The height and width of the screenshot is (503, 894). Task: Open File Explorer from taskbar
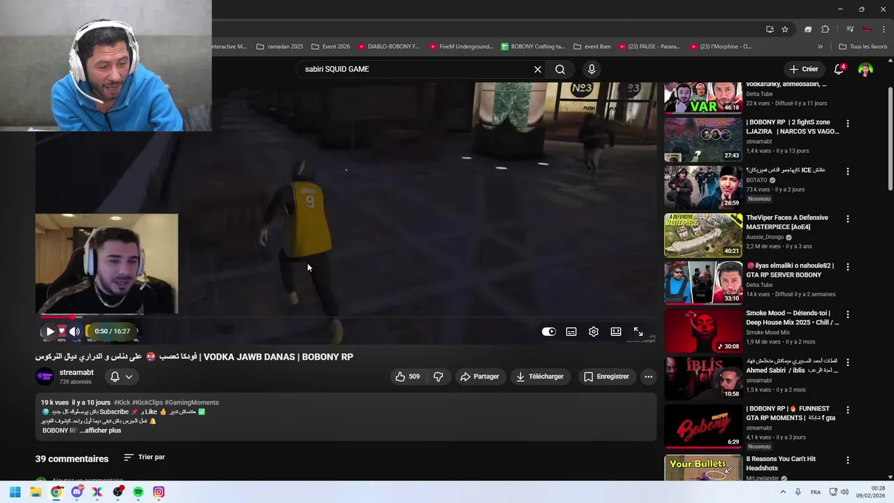point(36,492)
